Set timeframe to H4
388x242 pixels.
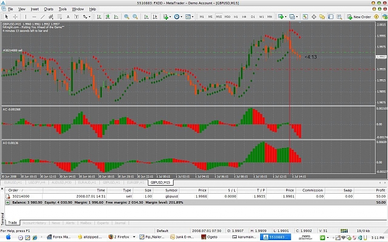coord(244,17)
